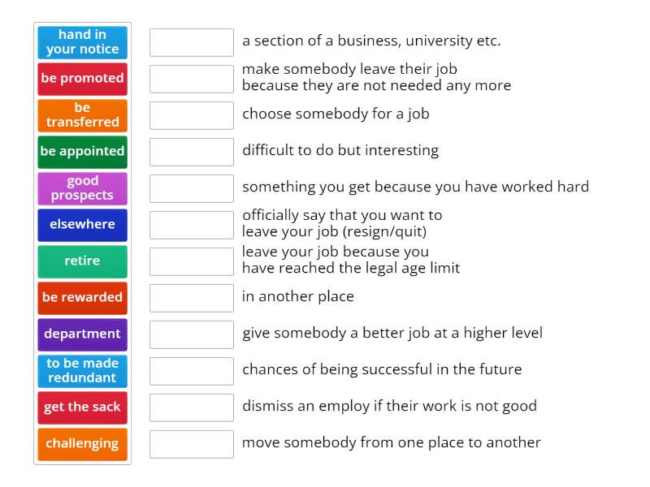Screen dimensions: 650x487
Task: Select the 'department' tile
Action: tap(82, 334)
